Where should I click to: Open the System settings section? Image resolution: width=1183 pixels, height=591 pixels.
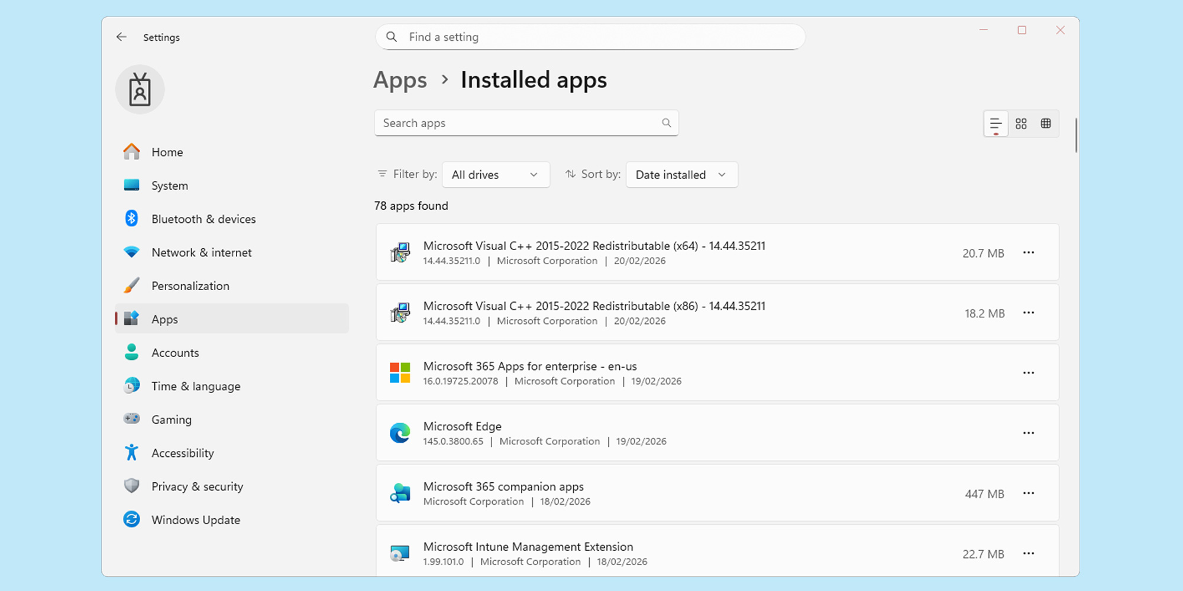(x=170, y=185)
